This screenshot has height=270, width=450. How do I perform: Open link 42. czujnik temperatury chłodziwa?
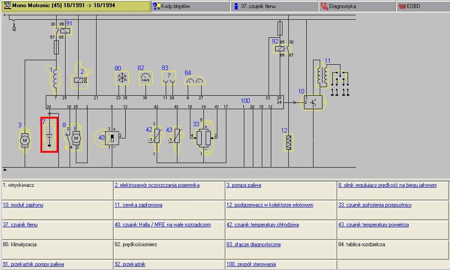pyautogui.click(x=263, y=225)
